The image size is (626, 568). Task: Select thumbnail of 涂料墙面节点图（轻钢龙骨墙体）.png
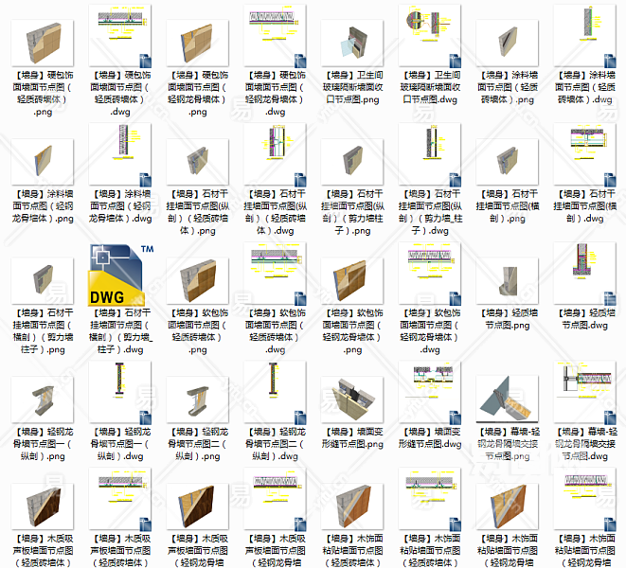43,162
